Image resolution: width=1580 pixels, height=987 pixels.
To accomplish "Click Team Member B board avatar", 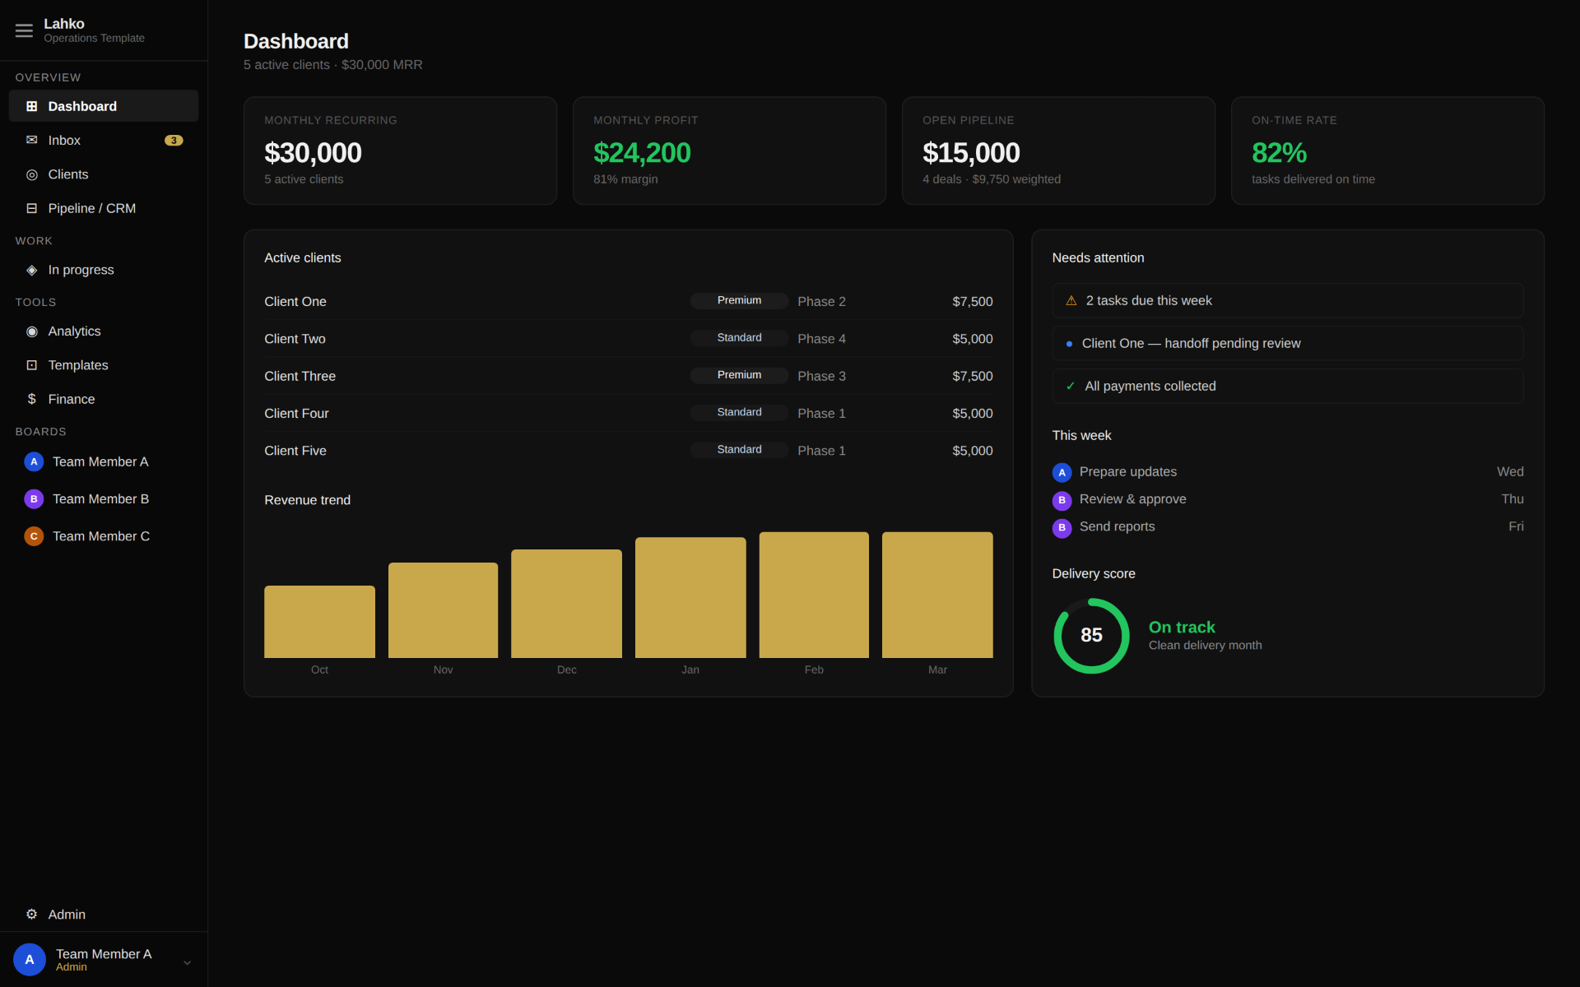I will 34,498.
